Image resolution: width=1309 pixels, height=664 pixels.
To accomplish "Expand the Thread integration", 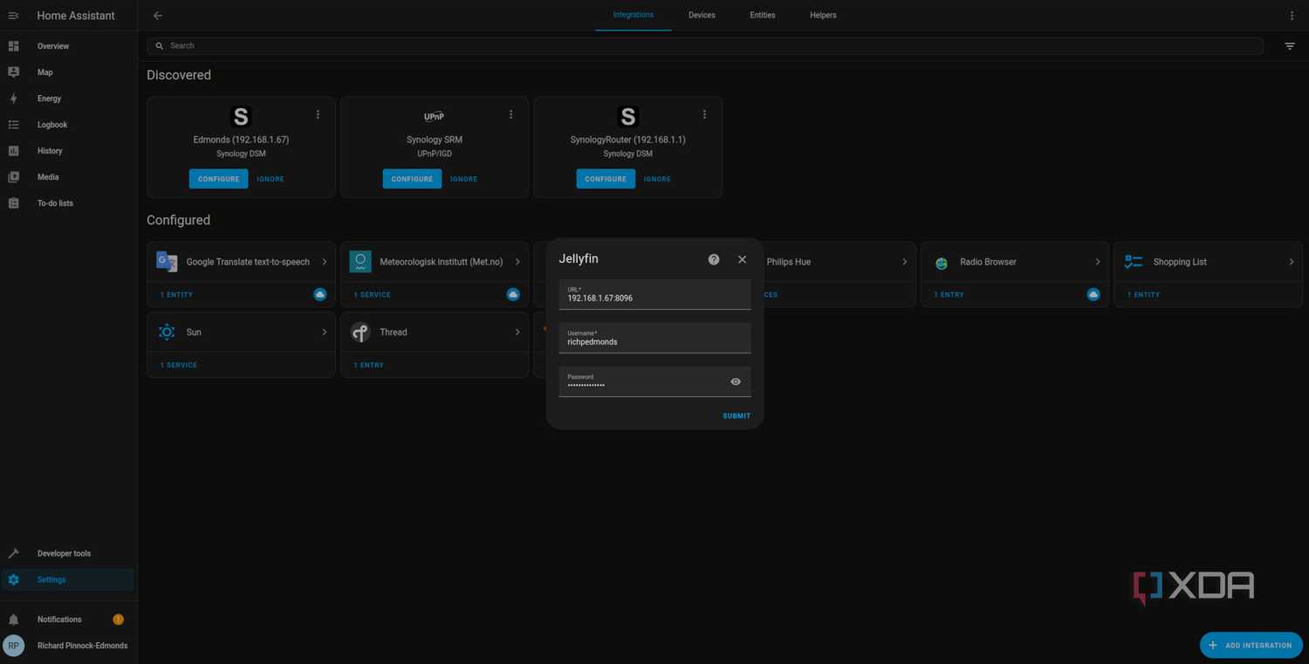I will [x=517, y=332].
